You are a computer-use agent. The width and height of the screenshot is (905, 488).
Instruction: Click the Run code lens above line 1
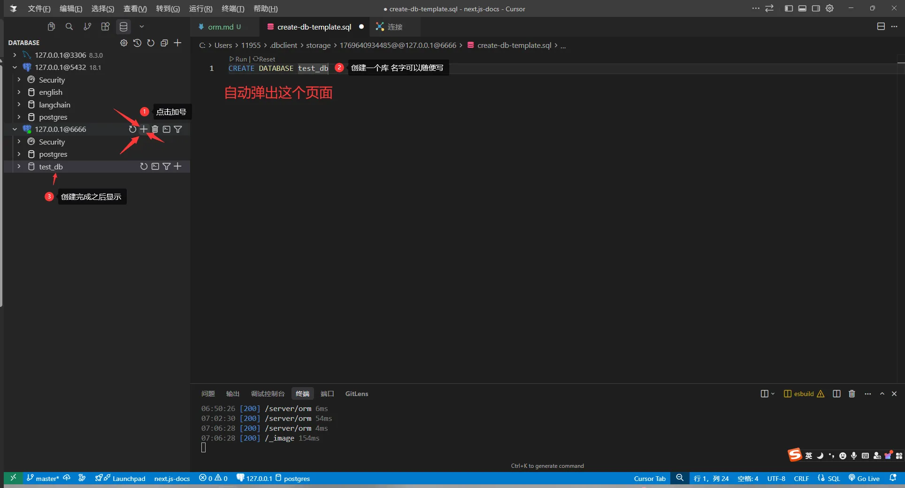coord(238,59)
